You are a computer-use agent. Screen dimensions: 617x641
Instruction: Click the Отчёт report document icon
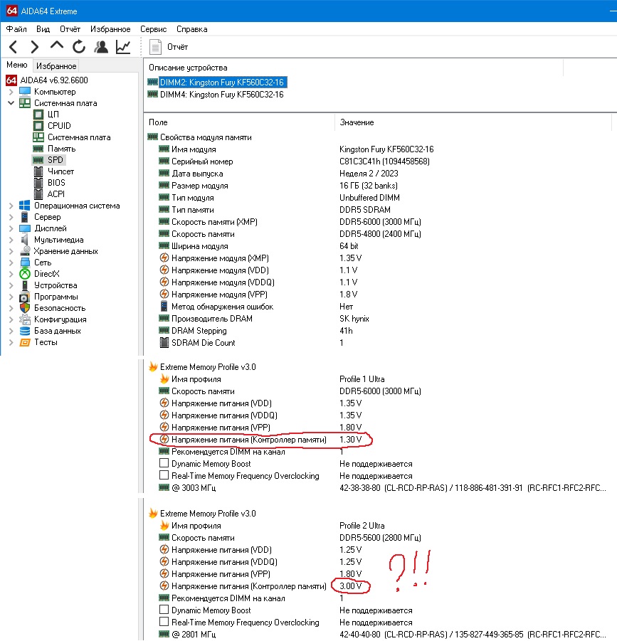(155, 47)
